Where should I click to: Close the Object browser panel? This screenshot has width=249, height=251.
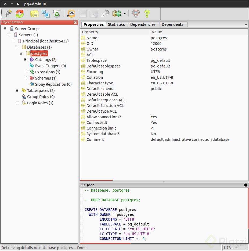[75, 22]
